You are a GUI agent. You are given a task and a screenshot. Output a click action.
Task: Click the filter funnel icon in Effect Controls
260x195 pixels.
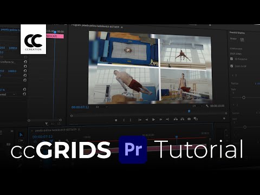(47, 124)
